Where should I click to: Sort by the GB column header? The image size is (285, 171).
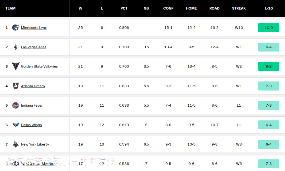tap(146, 8)
